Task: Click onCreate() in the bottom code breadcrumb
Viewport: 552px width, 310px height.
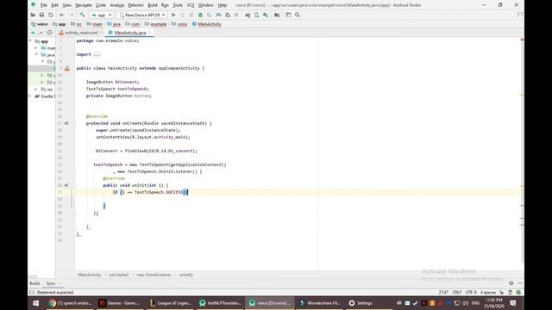Action: coord(119,275)
